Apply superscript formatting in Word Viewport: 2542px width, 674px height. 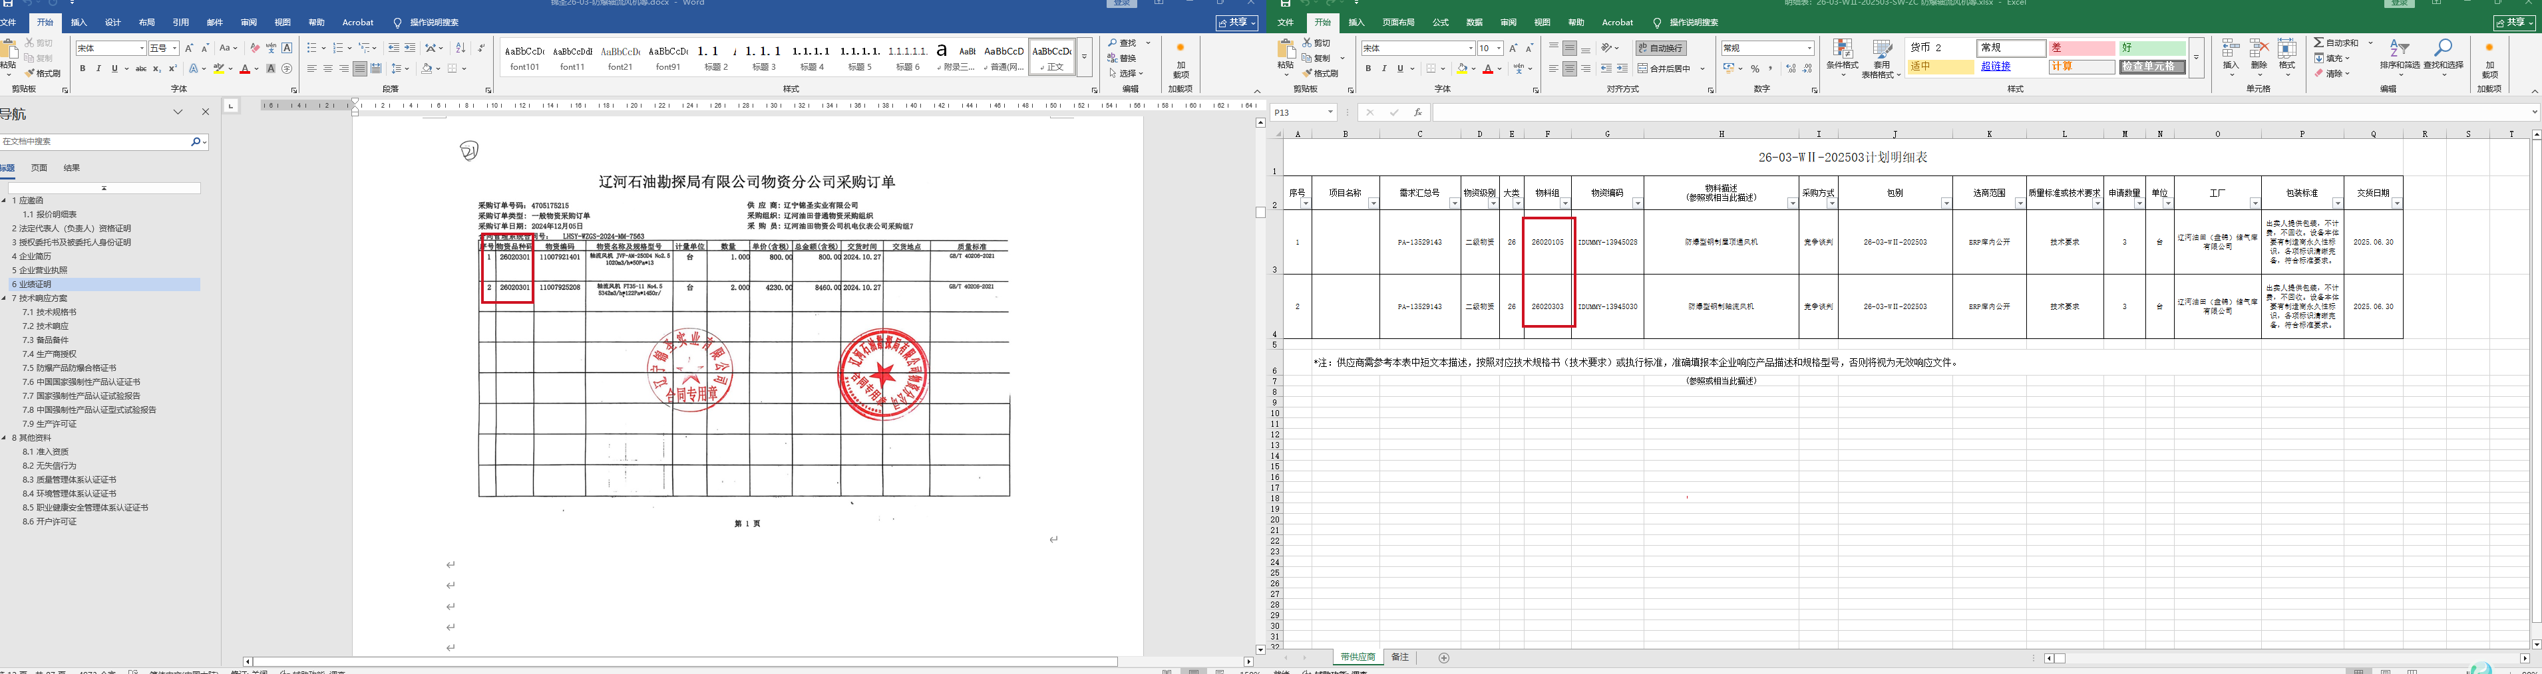173,69
